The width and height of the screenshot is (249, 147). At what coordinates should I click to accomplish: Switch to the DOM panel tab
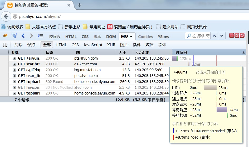click(111, 37)
